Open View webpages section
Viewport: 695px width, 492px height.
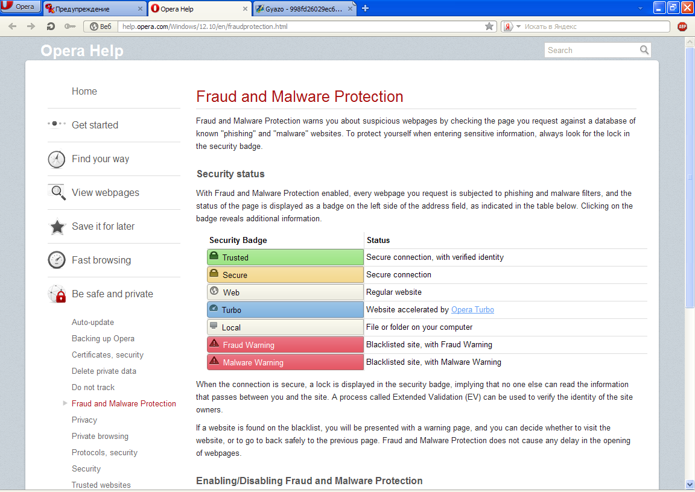[106, 192]
